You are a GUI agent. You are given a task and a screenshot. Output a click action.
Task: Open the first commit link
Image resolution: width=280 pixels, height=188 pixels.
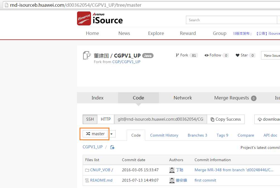coord(205,180)
